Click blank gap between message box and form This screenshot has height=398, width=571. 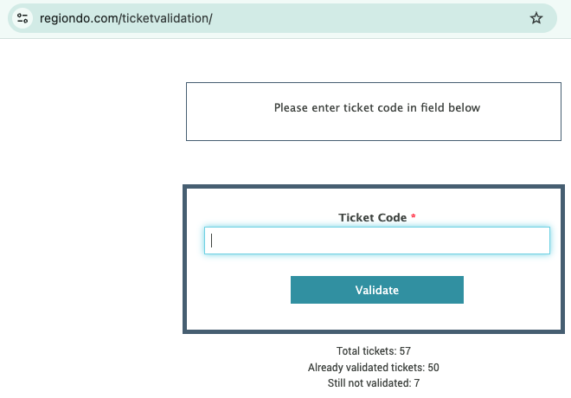click(373, 163)
